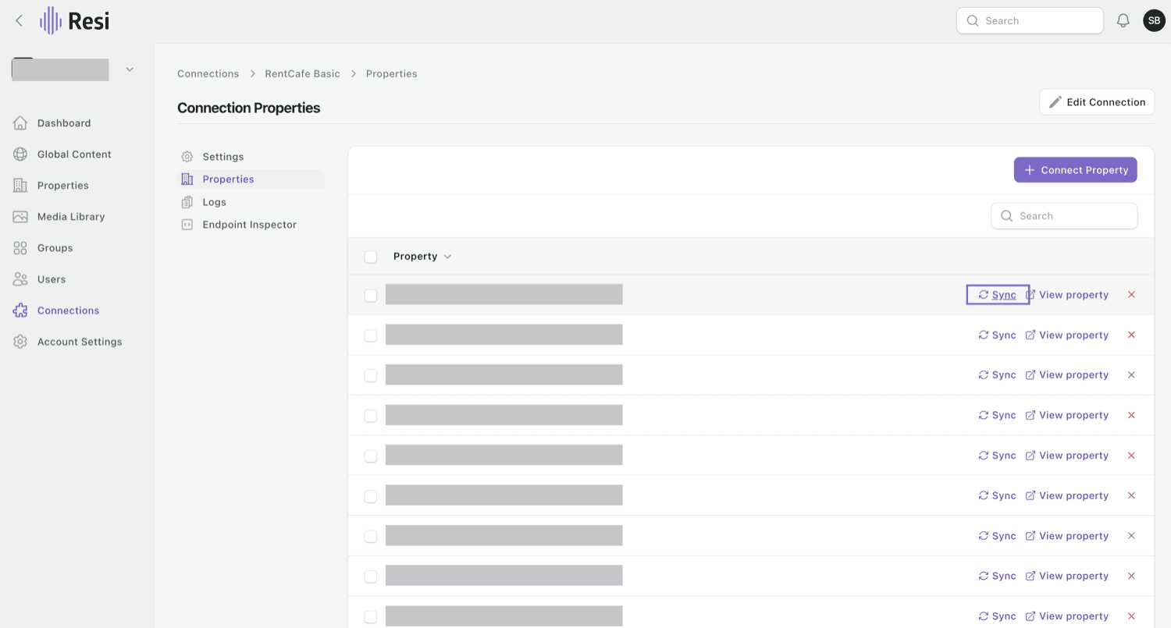The image size is (1171, 628).
Task: Sort by the Property column header
Action: 422,257
